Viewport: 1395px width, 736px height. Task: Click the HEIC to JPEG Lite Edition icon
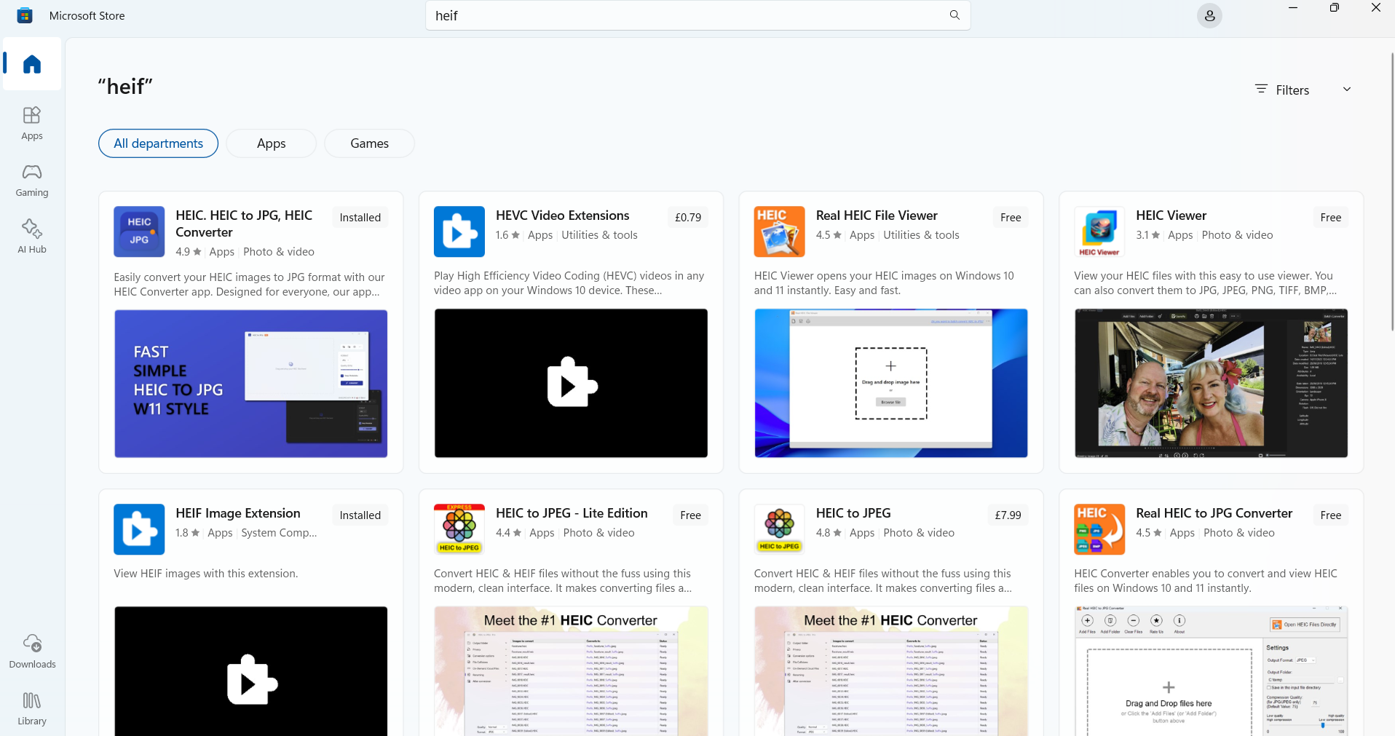pyautogui.click(x=459, y=529)
